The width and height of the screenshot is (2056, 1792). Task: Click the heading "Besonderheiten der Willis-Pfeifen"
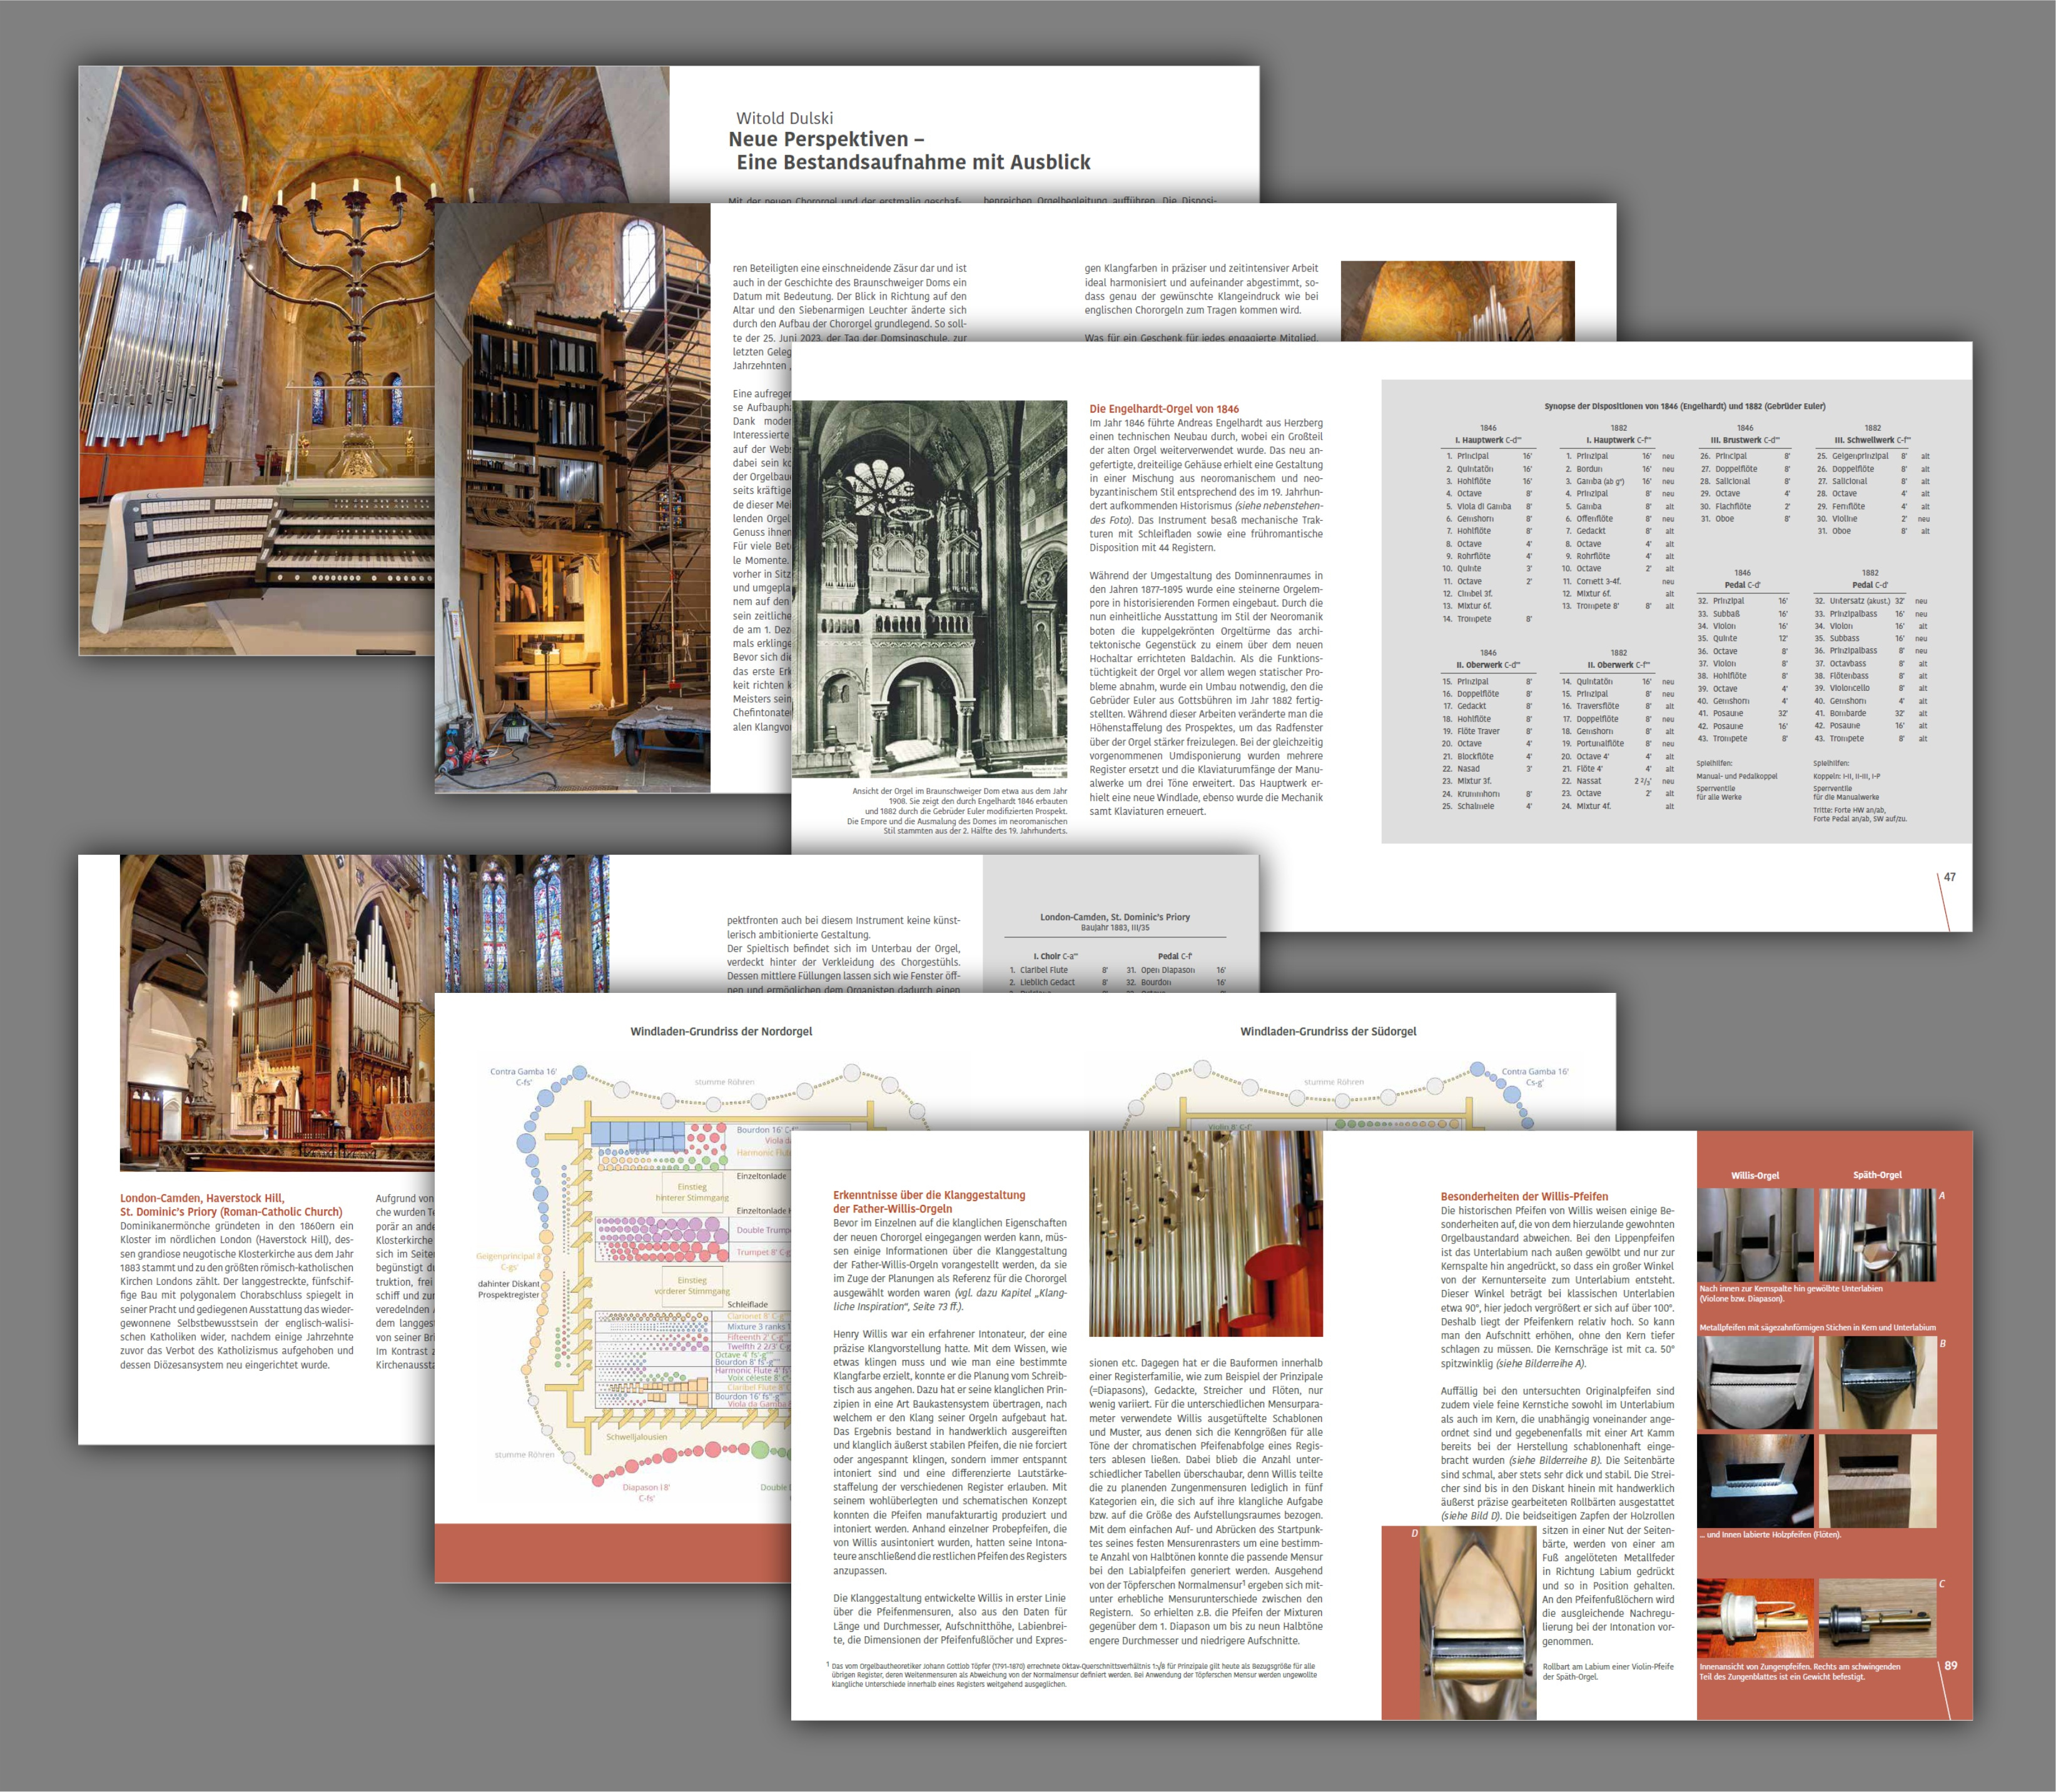click(1524, 1196)
